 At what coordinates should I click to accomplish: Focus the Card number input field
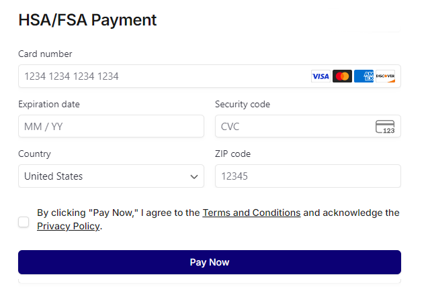[x=161, y=76]
